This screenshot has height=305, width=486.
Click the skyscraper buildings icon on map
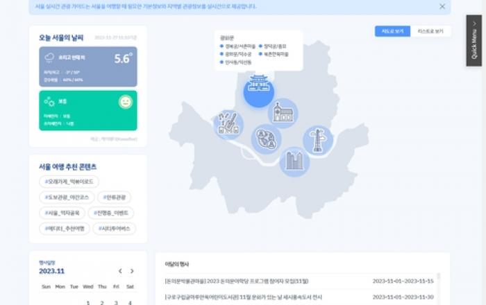click(x=294, y=161)
